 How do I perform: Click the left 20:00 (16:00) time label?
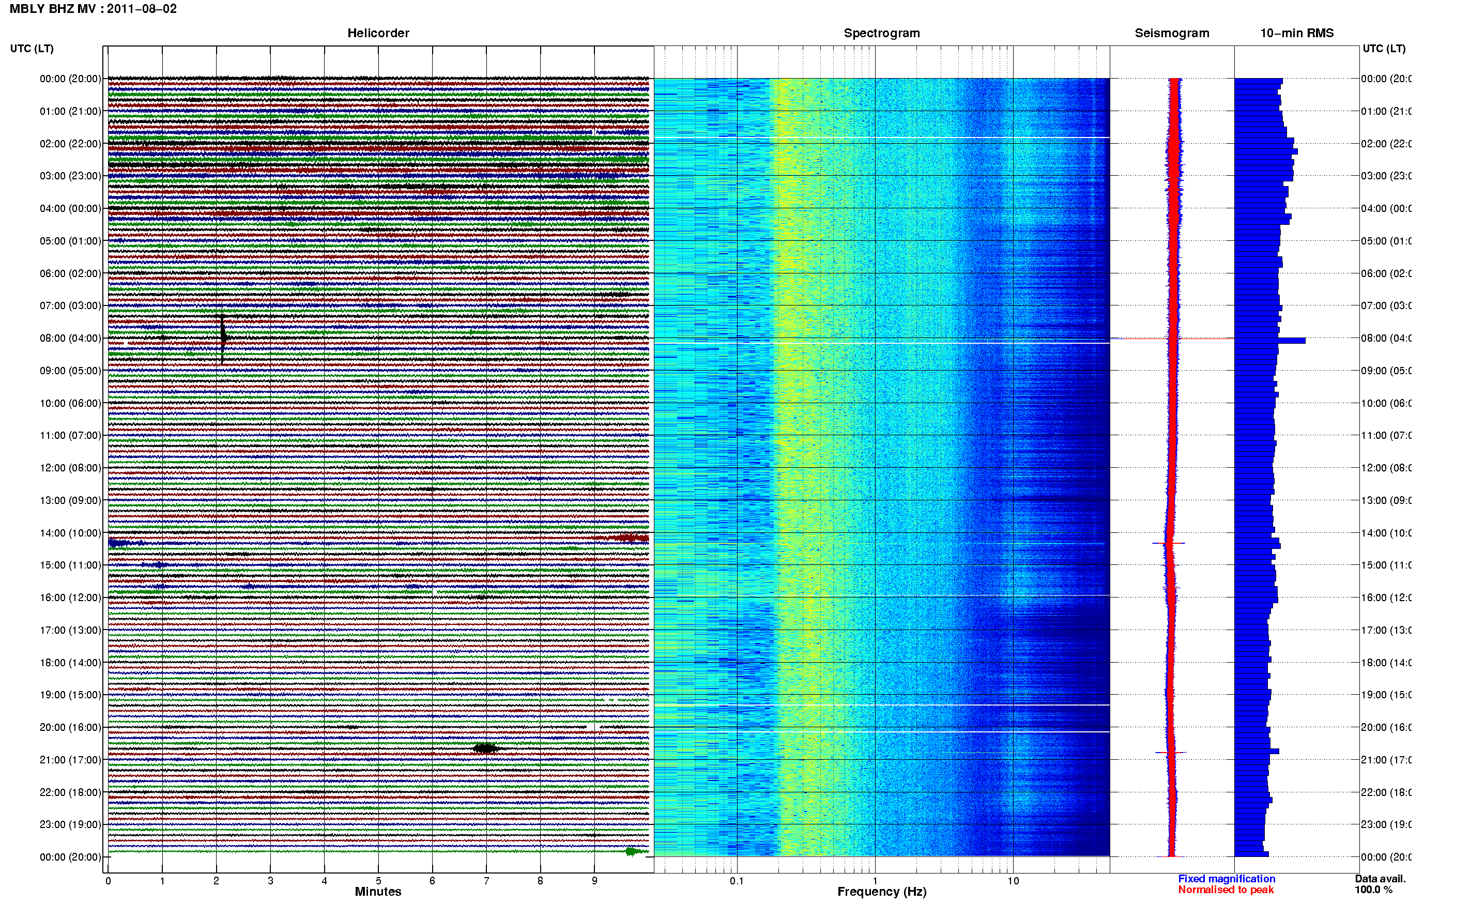70,727
